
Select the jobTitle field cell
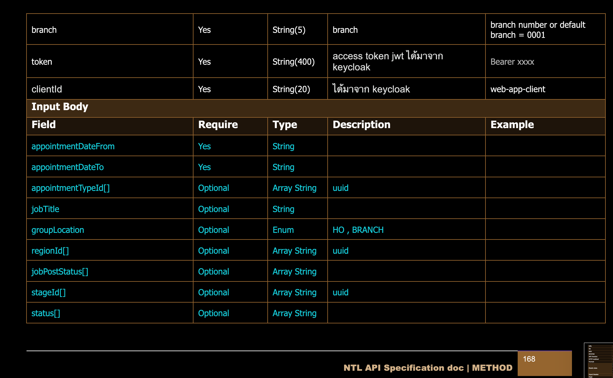(45, 209)
